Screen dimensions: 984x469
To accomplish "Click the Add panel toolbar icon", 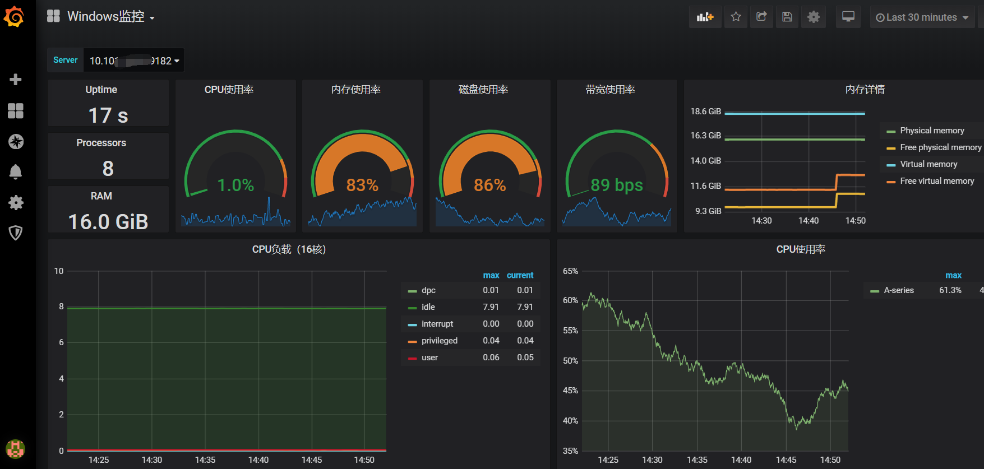I will [705, 17].
